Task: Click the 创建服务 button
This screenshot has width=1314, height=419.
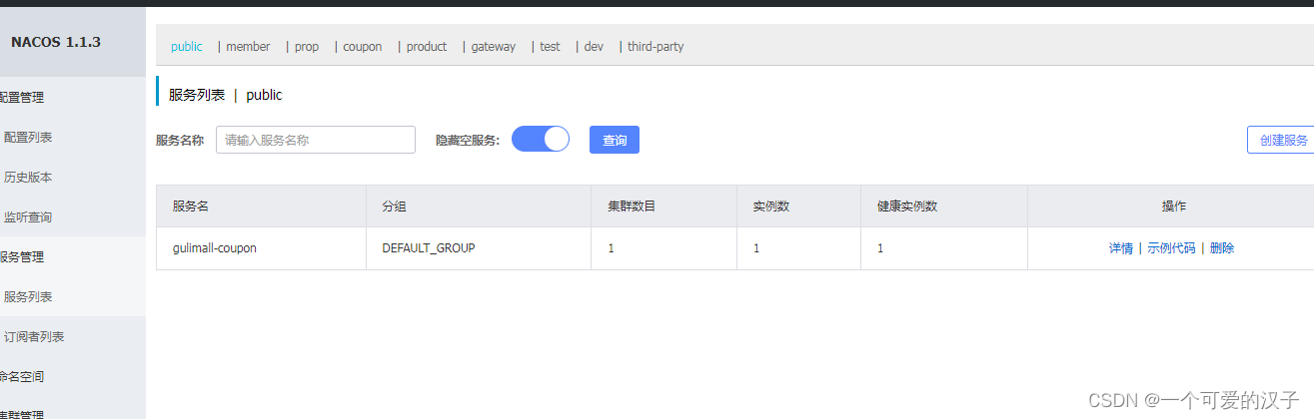Action: 1282,140
